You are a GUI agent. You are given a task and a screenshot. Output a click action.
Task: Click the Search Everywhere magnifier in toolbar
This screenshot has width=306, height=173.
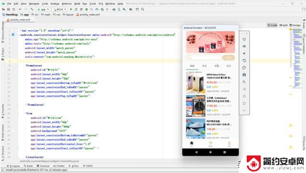tap(142, 10)
